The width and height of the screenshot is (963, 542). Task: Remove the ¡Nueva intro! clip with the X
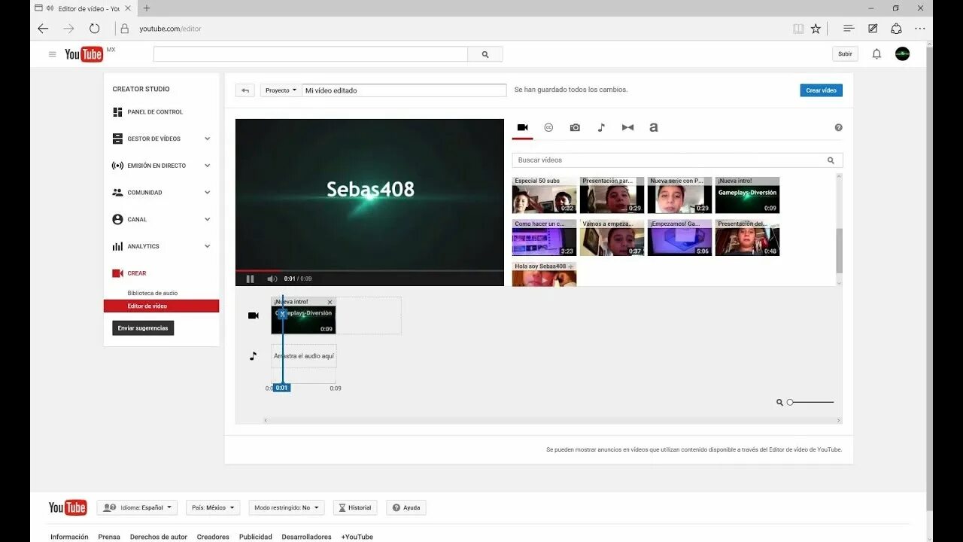click(x=330, y=302)
